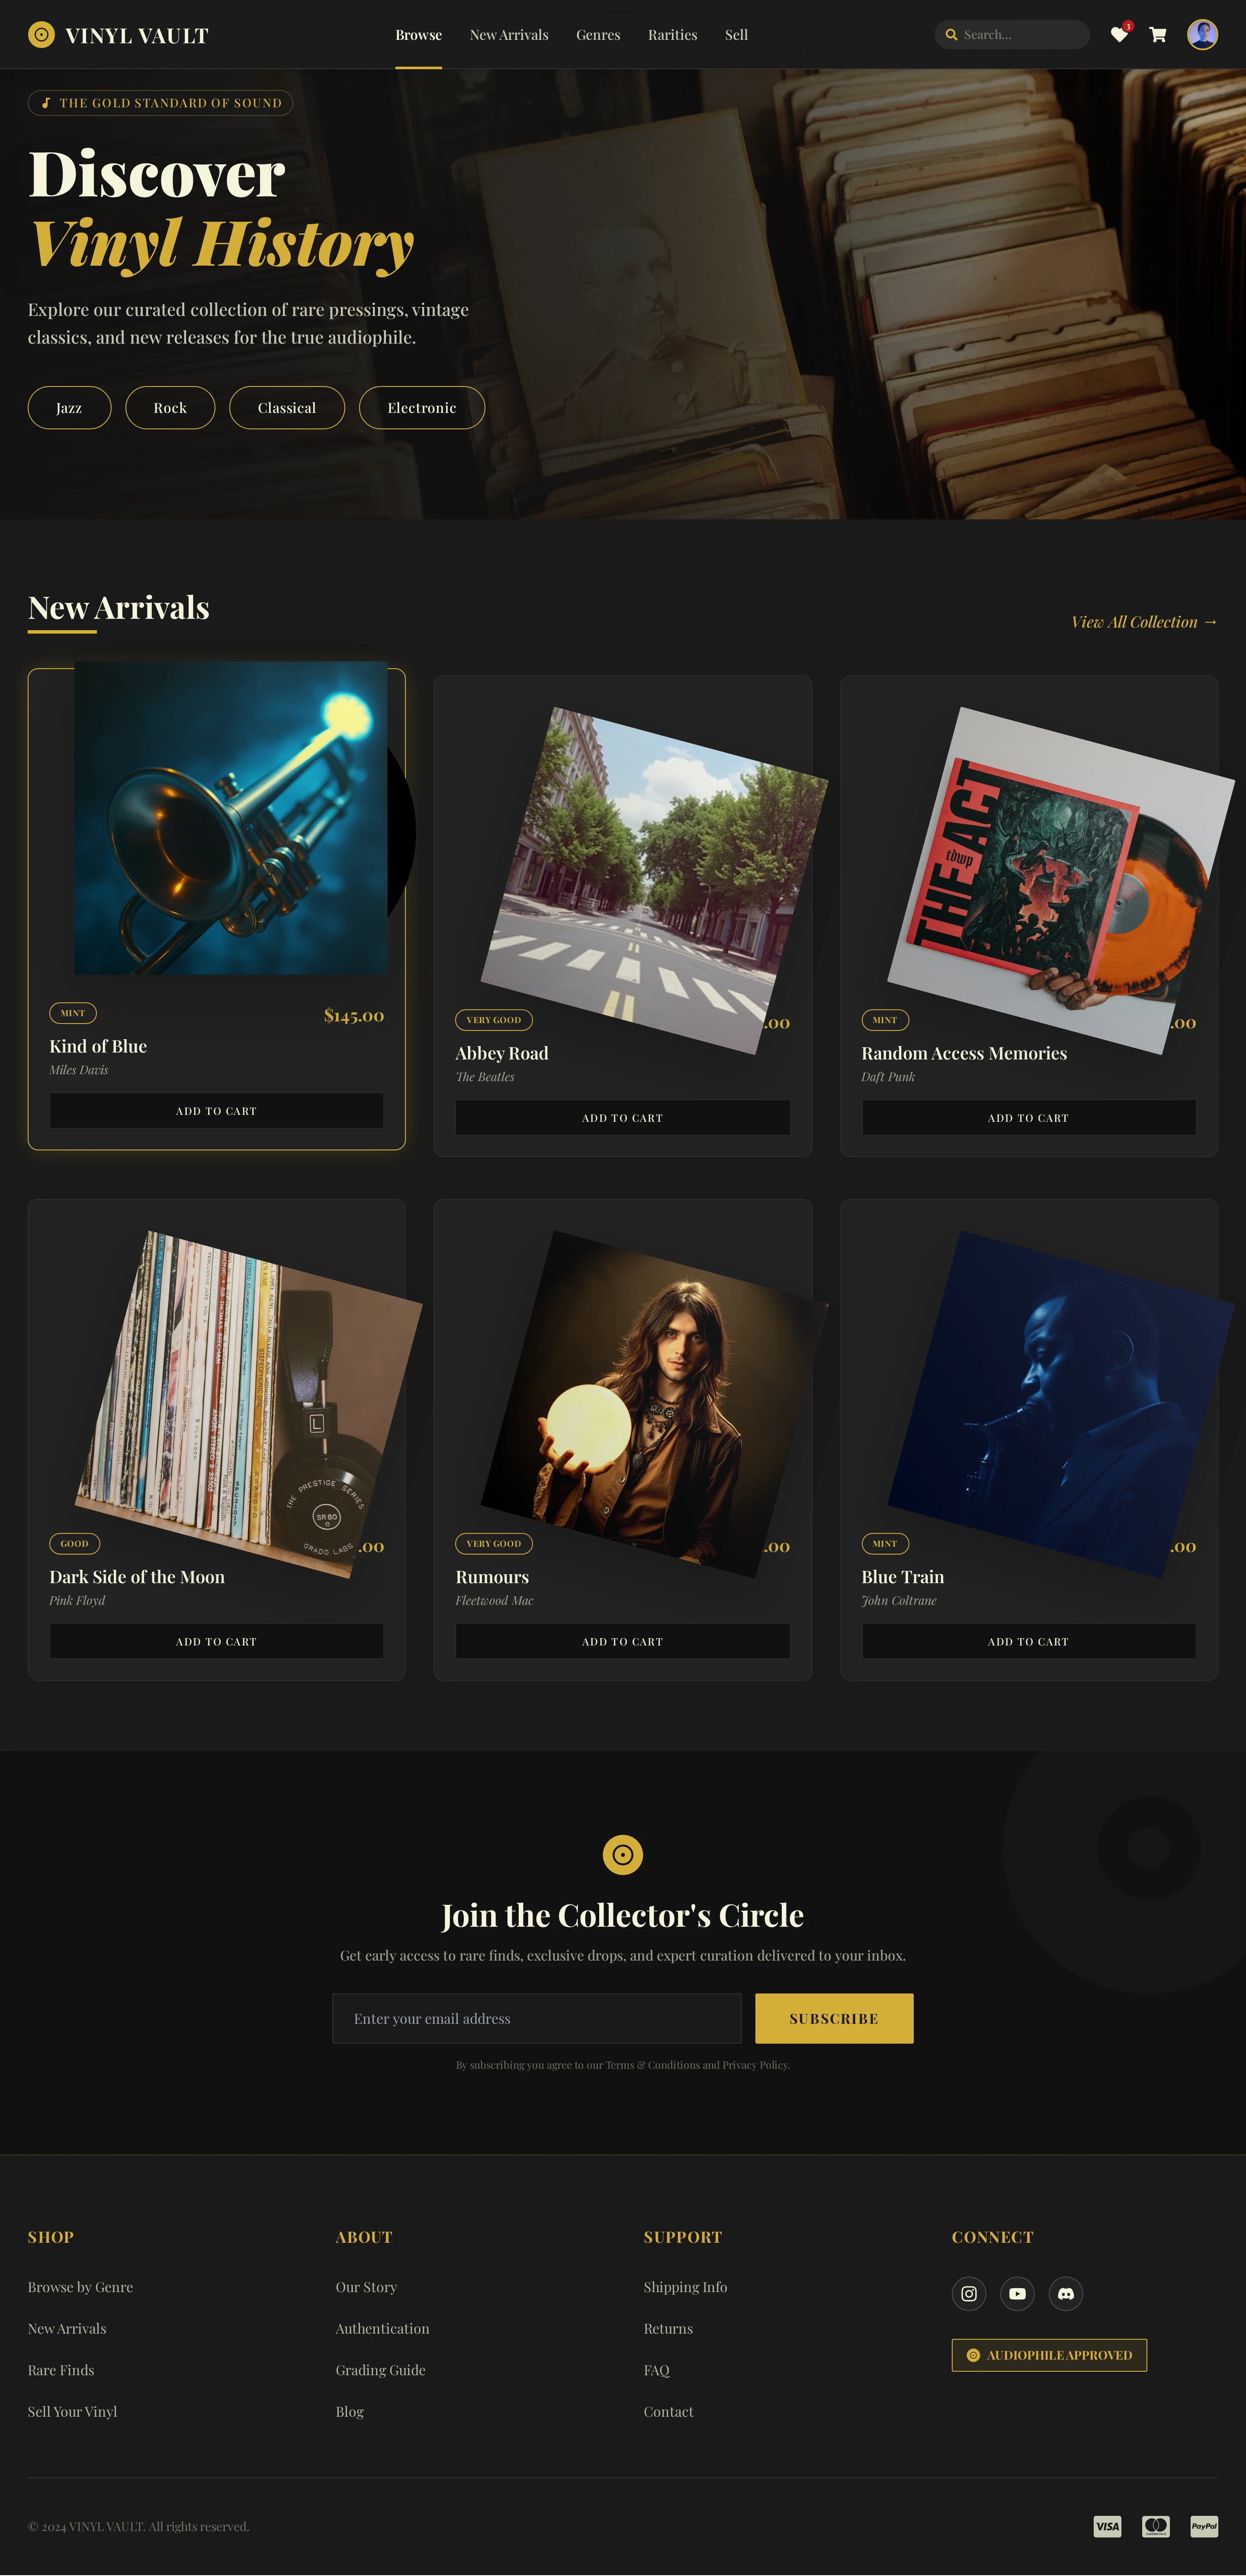Open the wishlist heart icon
Screen dimensions: 1246x2576
click(x=1119, y=35)
